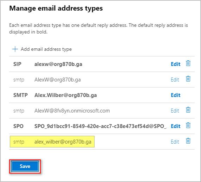Edit the AlexW@8fv8yn.onmicrosoft.com address
The image size is (201, 182).
click(x=175, y=111)
